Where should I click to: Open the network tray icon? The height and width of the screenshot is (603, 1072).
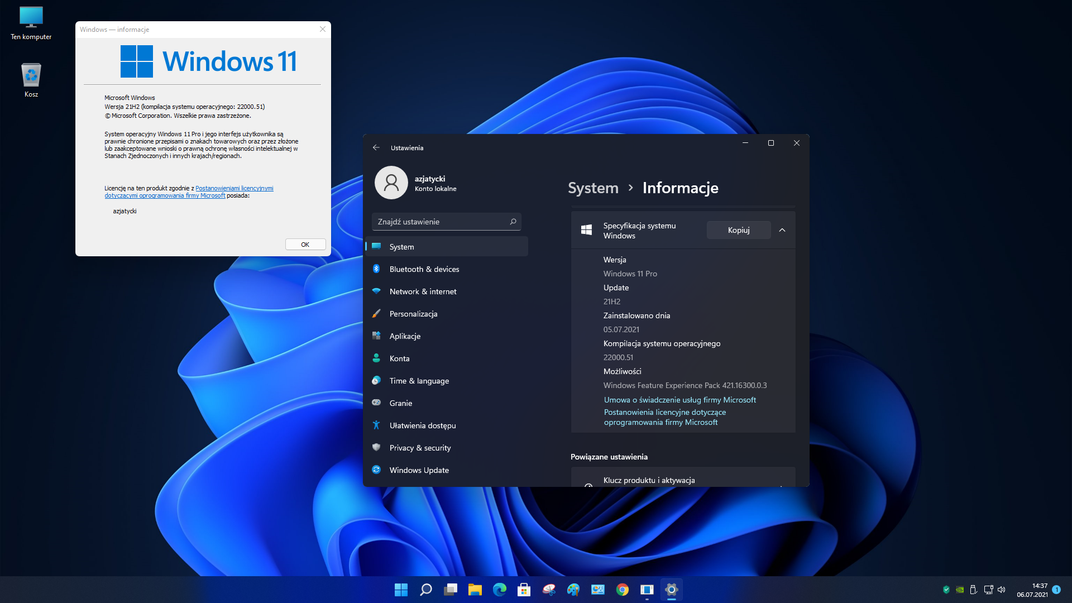[988, 590]
